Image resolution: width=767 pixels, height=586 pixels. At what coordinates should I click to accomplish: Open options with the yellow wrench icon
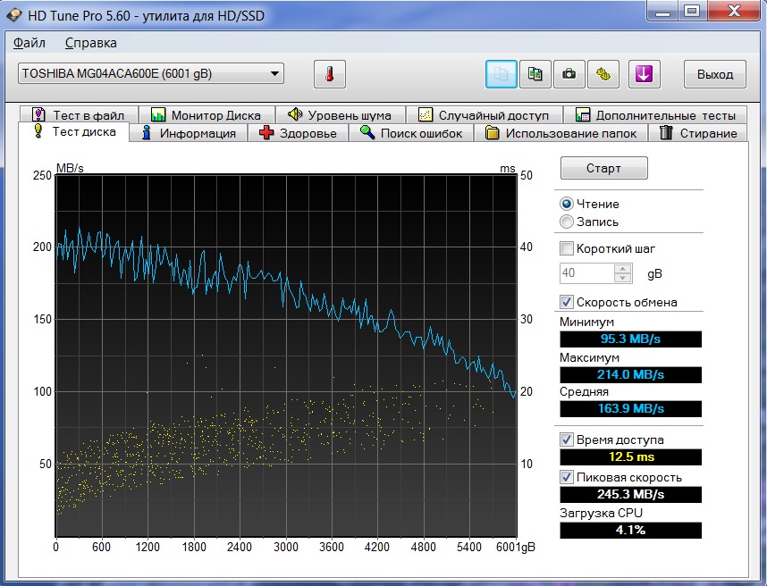point(603,74)
